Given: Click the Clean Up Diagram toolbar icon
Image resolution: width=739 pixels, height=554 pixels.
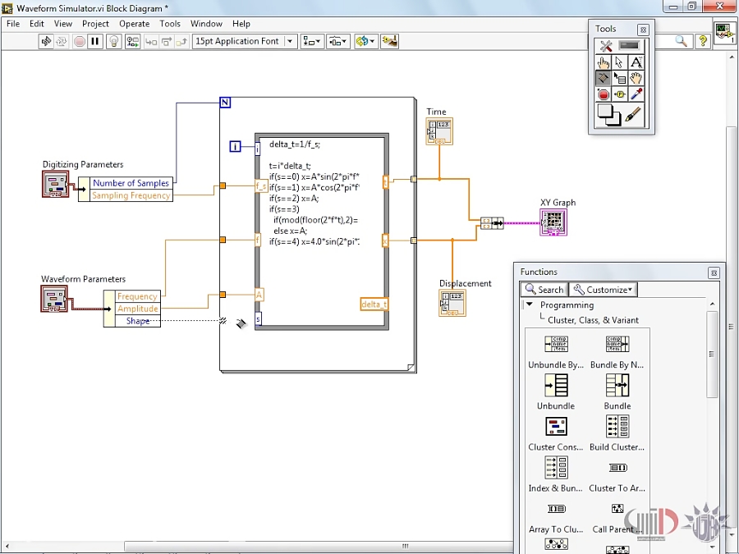Looking at the screenshot, I should coord(389,41).
